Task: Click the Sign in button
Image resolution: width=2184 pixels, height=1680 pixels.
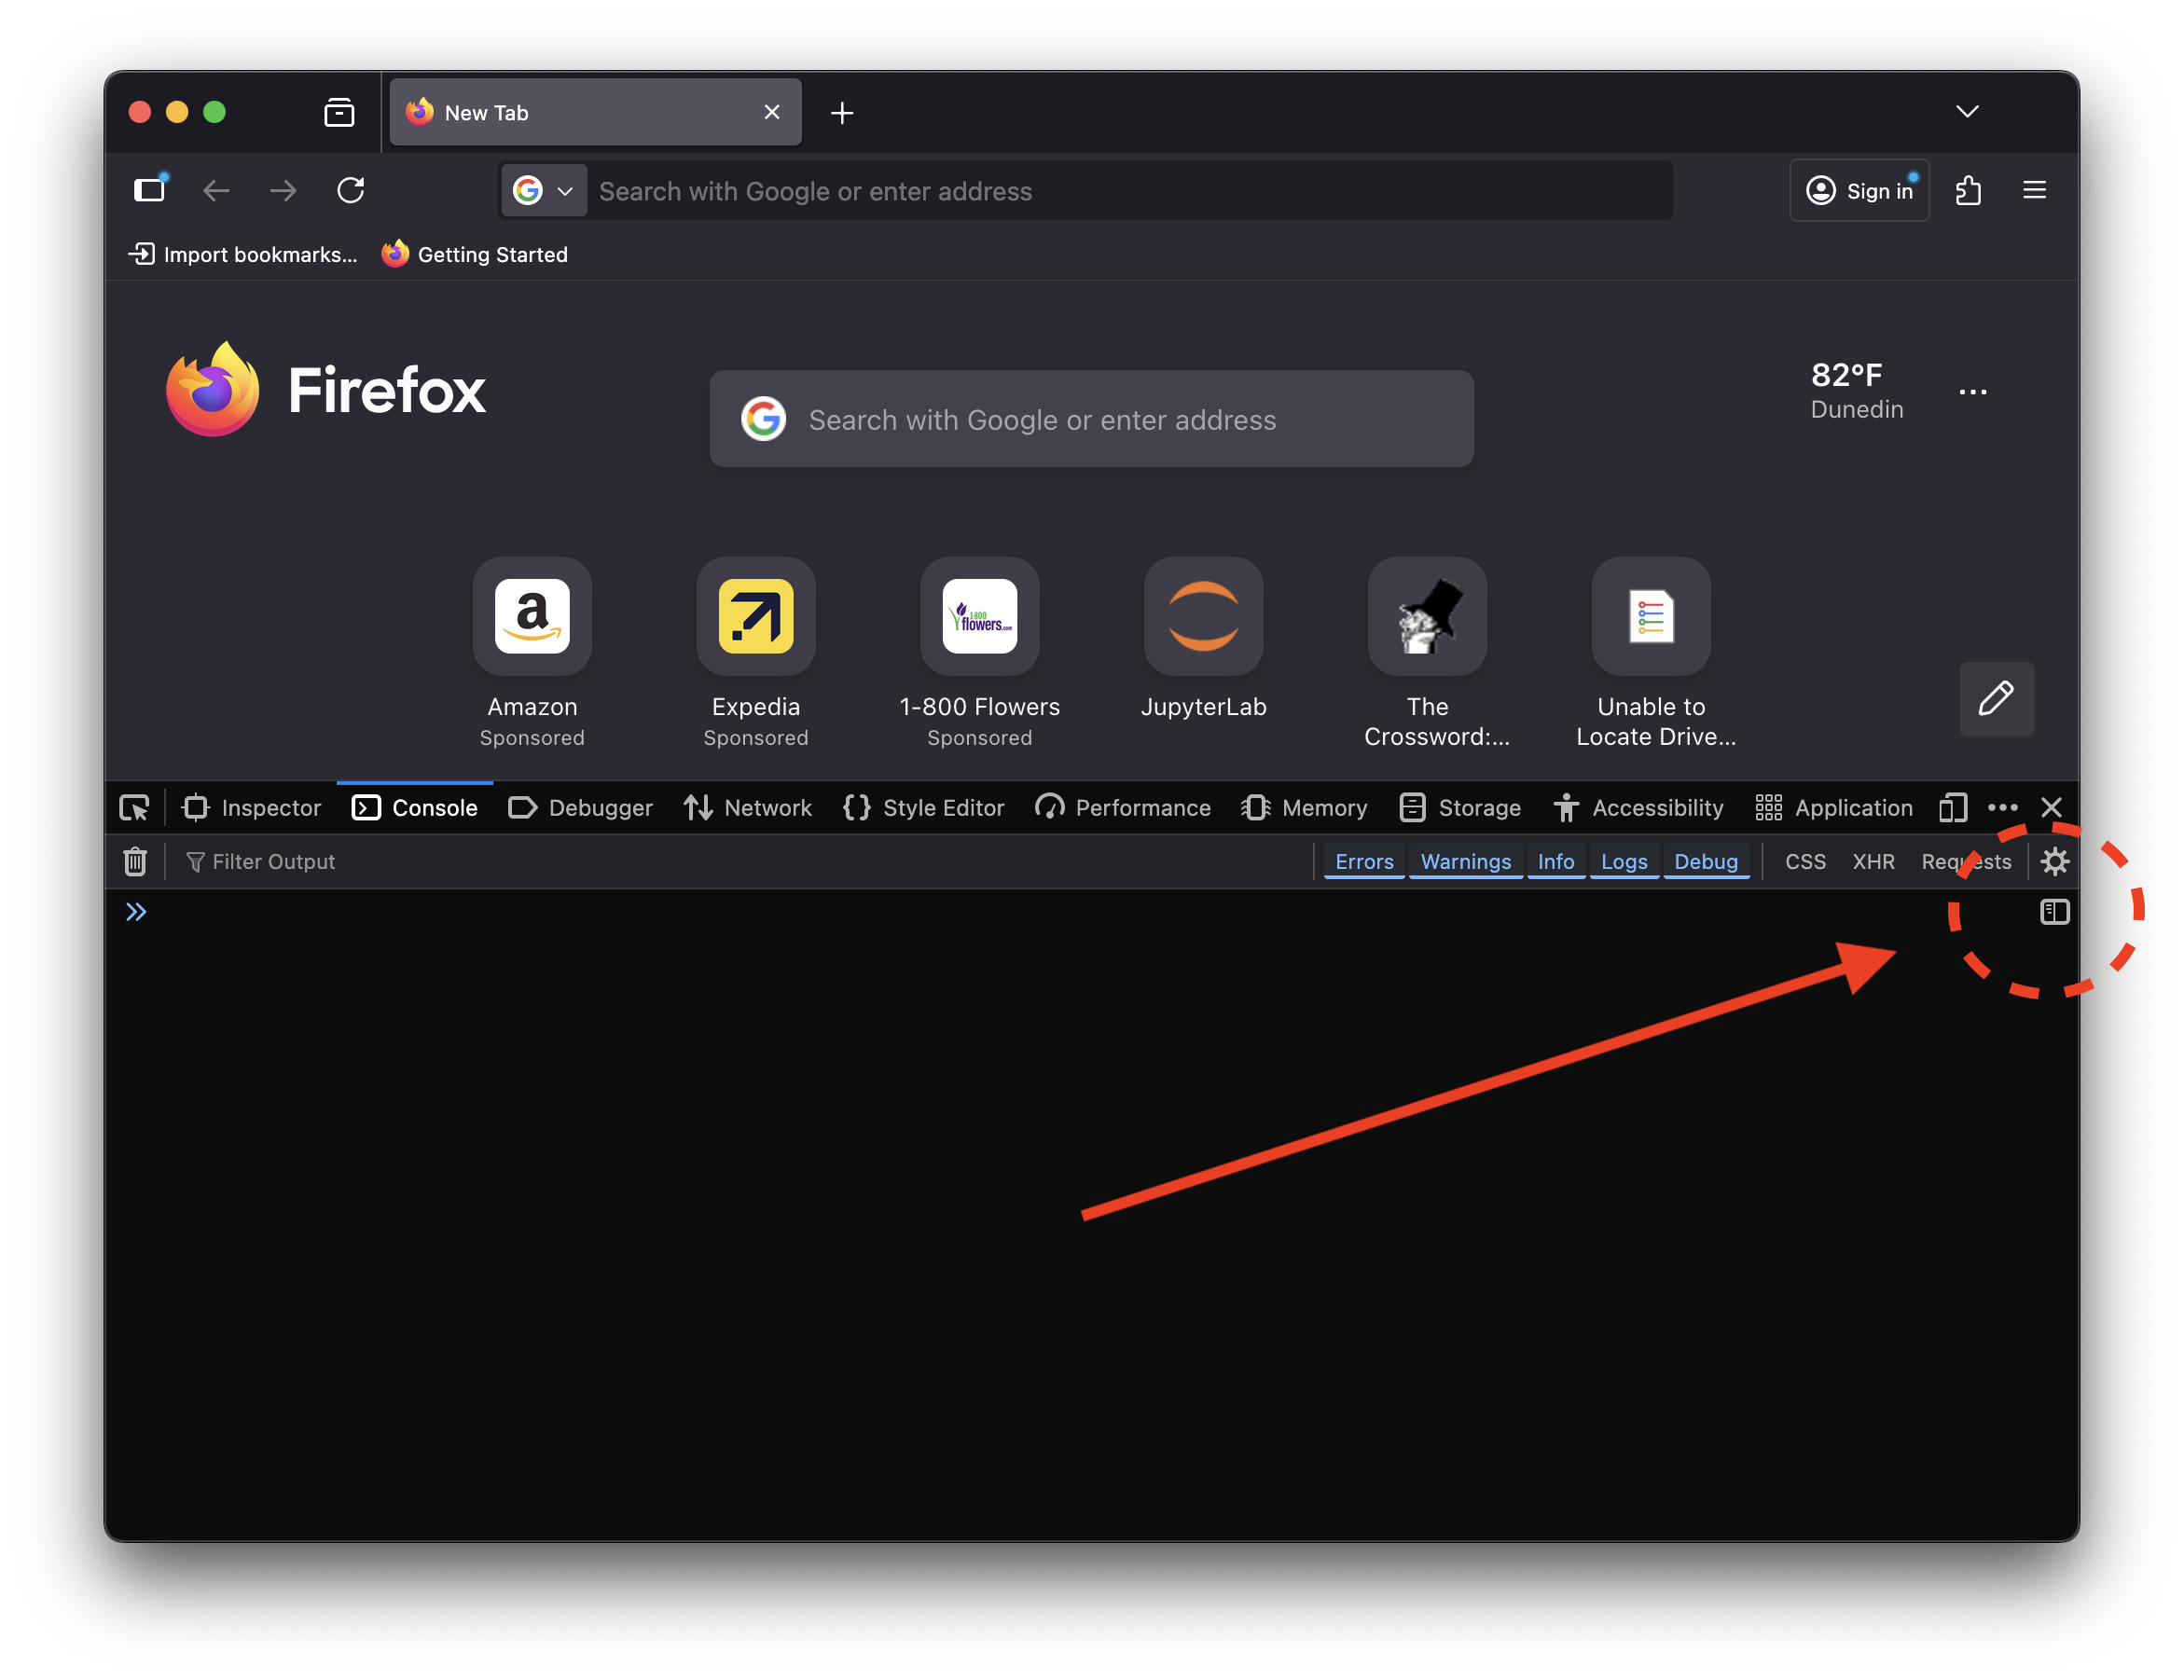Action: tap(1858, 190)
